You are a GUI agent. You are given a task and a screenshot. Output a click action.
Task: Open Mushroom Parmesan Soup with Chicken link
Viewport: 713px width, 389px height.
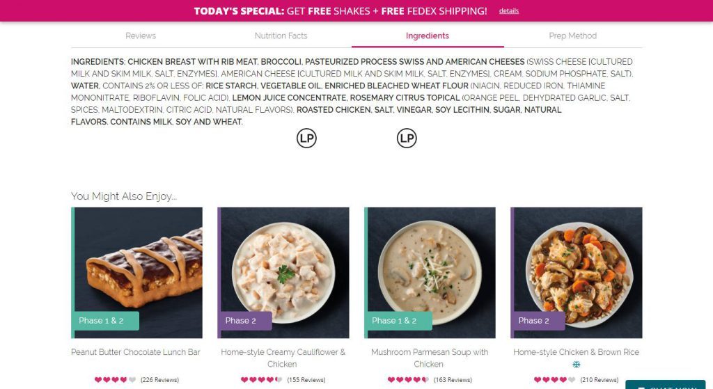tap(429, 358)
